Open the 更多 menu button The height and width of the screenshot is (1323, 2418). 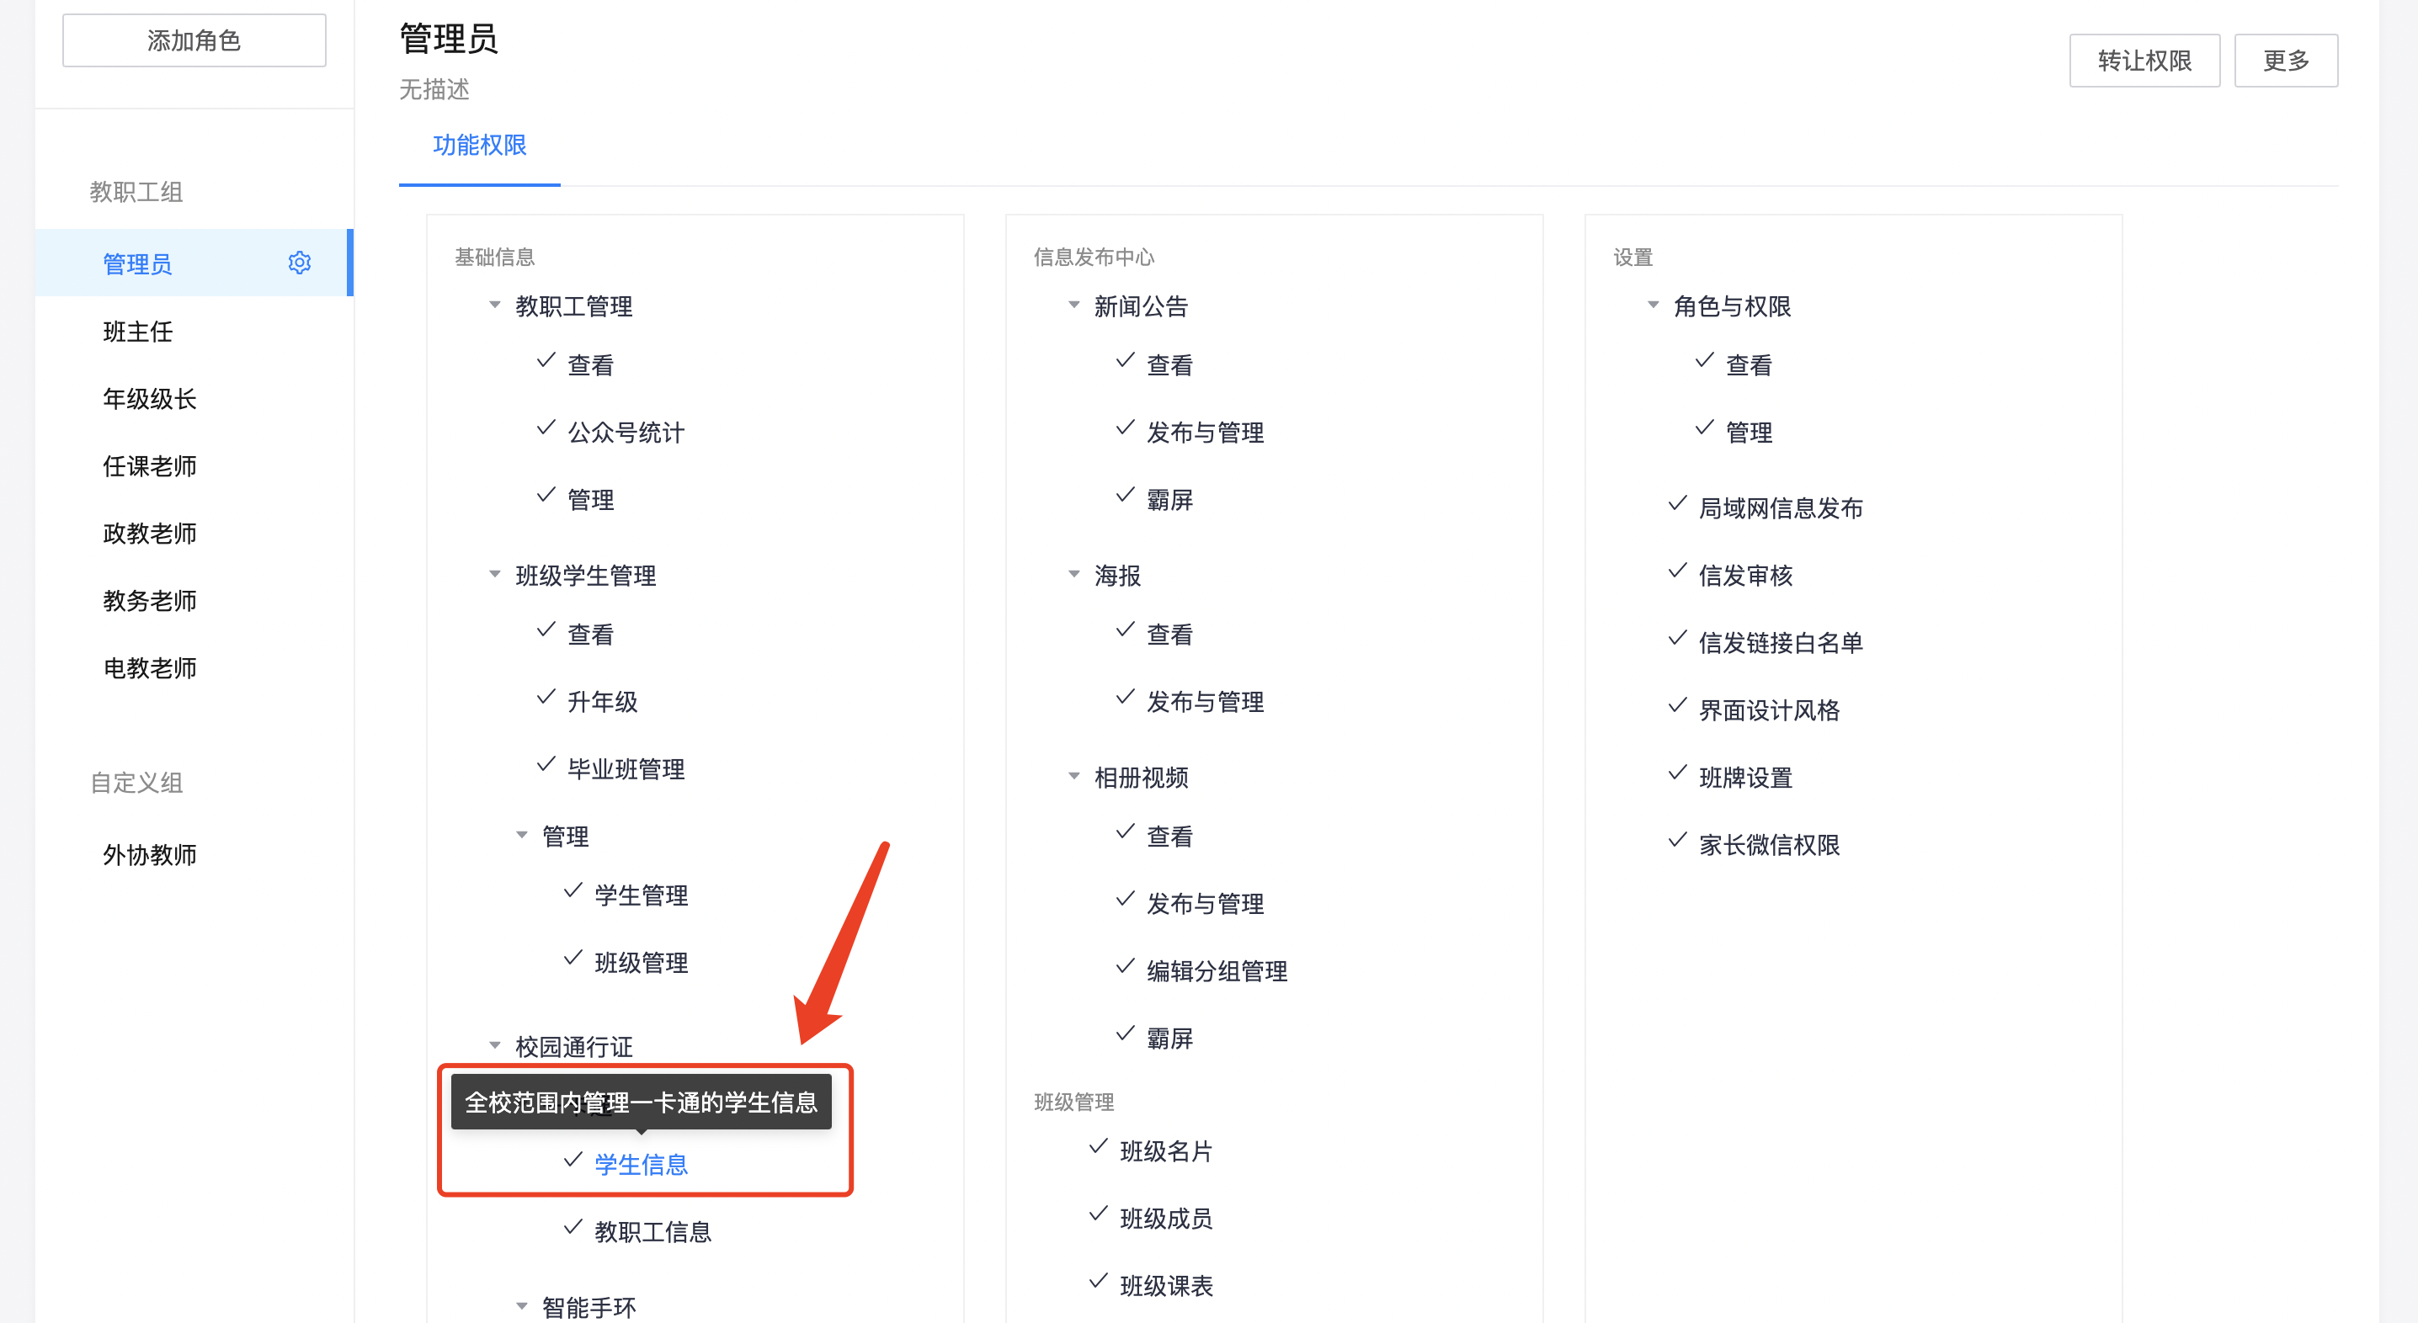(2285, 61)
